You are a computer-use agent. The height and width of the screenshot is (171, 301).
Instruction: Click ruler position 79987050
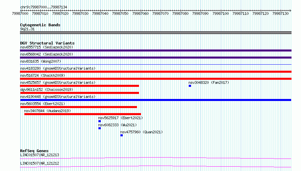click(x=120, y=13)
